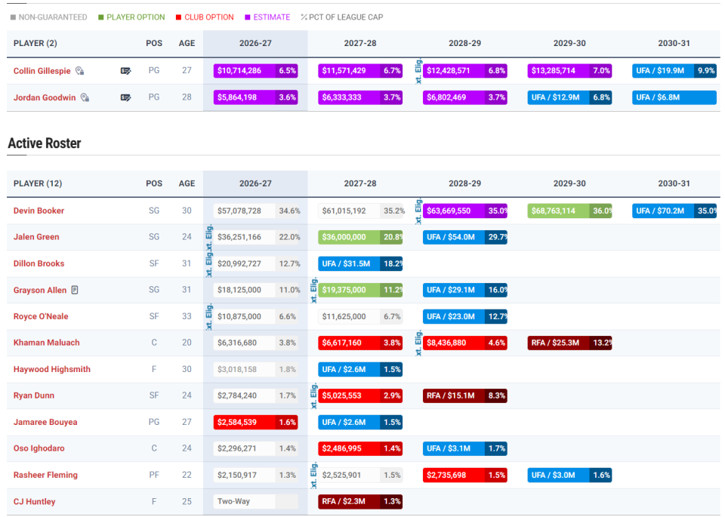725x517 pixels.
Task: Click CJ Huntley's RFA / $2.3M cell
Action: coord(360,501)
